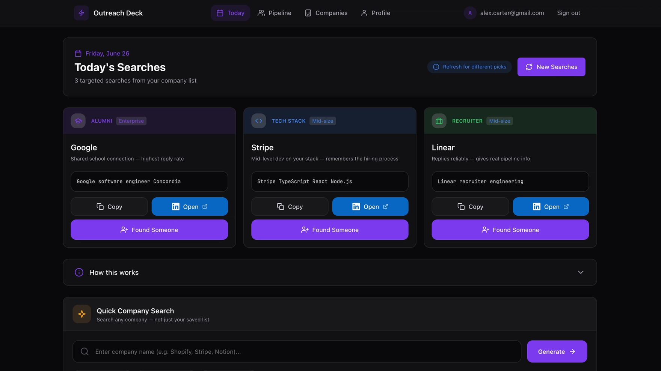
Task: Open the Stripe search on LinkedIn
Action: point(370,207)
